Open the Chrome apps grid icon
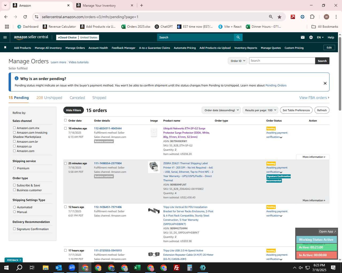The height and width of the screenshot is (273, 342). 7,27
